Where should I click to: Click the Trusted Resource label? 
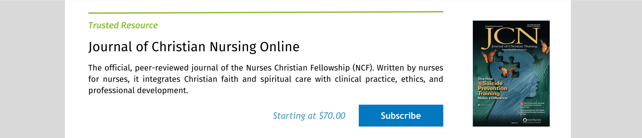(123, 25)
